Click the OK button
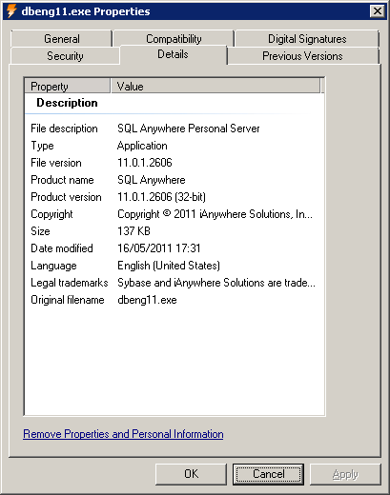The height and width of the screenshot is (495, 390). 191,474
